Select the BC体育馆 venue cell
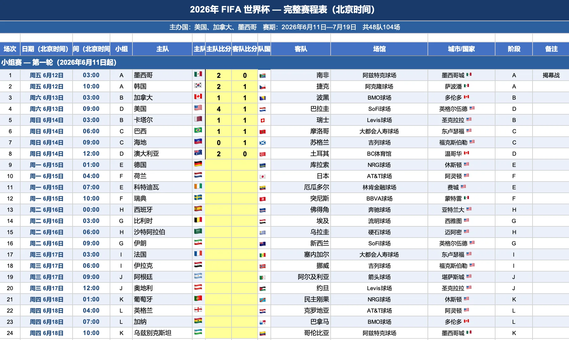Screen dimensions: 569x340 pyautogui.click(x=379, y=153)
